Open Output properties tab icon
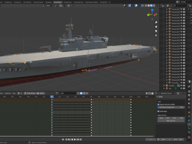 point(189,95)
